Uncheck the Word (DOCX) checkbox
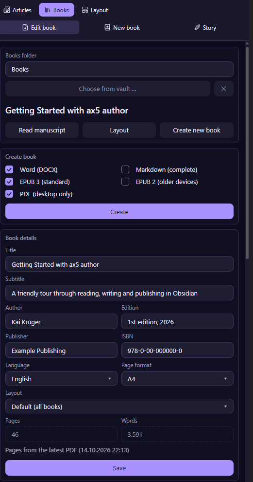This screenshot has width=253, height=482. (9, 170)
